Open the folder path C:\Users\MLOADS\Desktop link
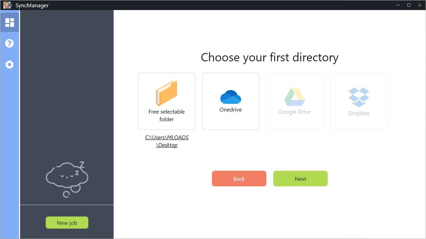 point(167,141)
